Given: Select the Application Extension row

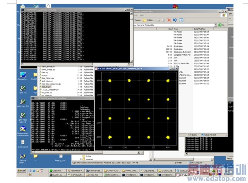Looking at the screenshot, I should pos(182,52).
